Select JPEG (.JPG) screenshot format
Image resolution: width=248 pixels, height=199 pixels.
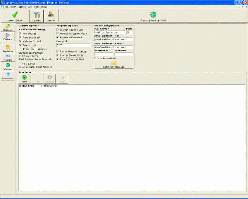click(x=20, y=64)
